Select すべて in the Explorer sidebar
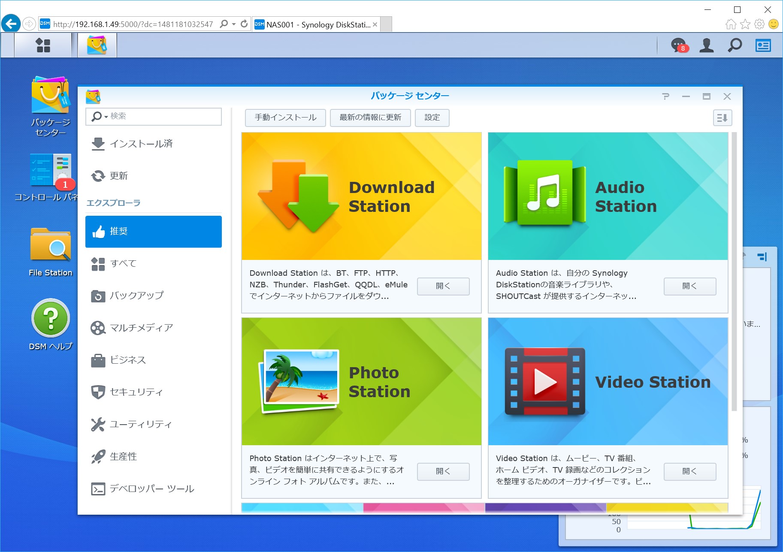783x552 pixels. (x=123, y=264)
